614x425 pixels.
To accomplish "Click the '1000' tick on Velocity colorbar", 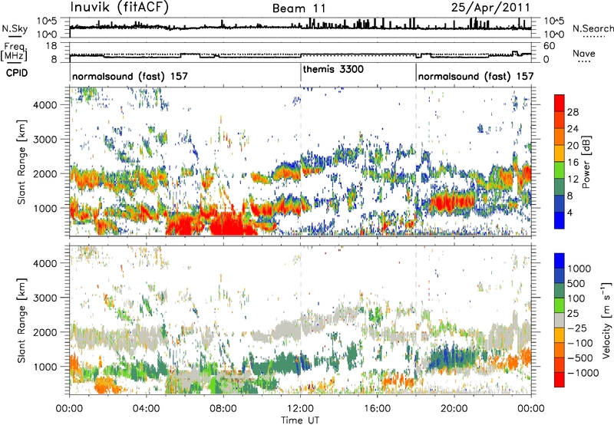I will tap(579, 269).
